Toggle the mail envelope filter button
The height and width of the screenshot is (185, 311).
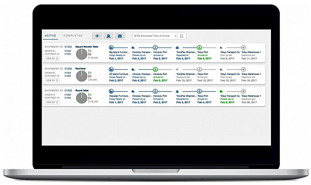120,36
